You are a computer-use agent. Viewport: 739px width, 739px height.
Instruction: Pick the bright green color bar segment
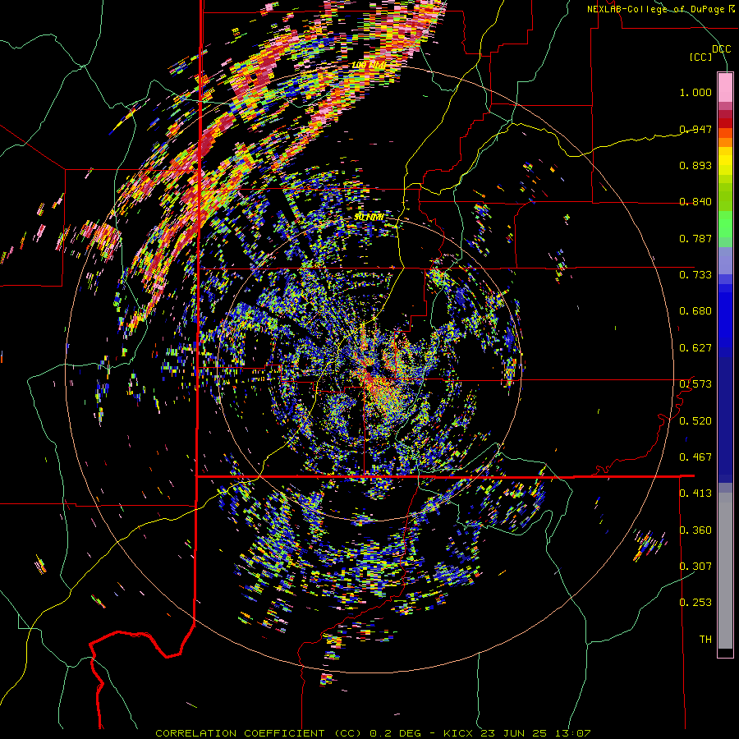click(725, 225)
